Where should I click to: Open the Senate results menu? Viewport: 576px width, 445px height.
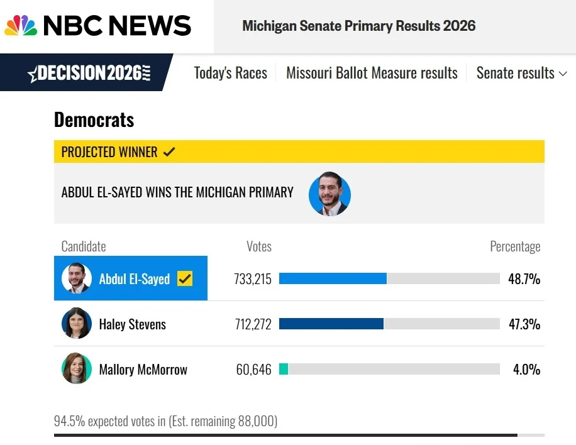(x=516, y=73)
